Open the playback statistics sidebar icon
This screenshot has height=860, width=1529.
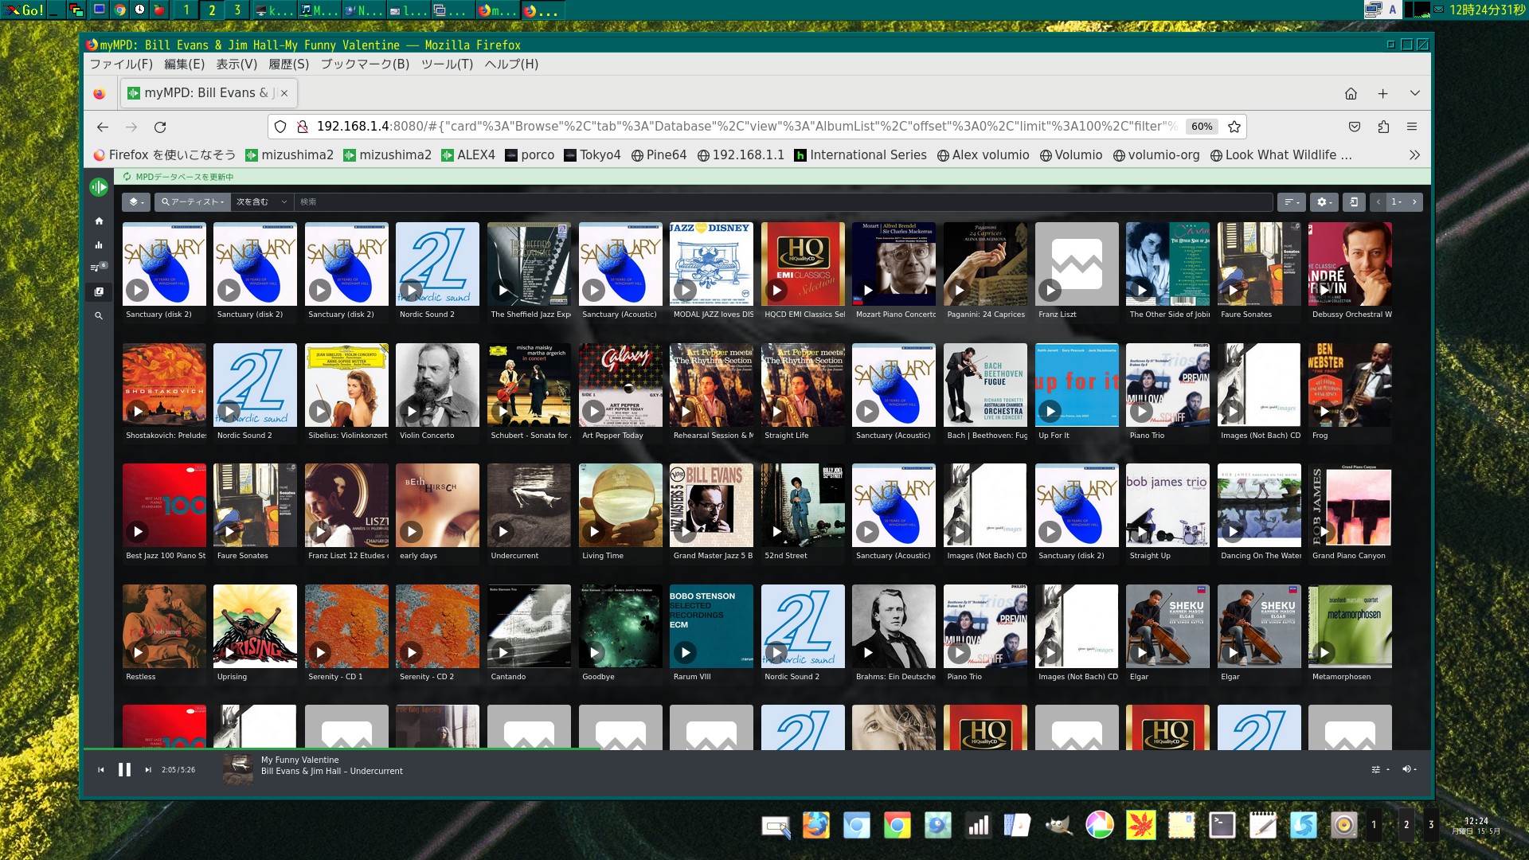coord(99,244)
